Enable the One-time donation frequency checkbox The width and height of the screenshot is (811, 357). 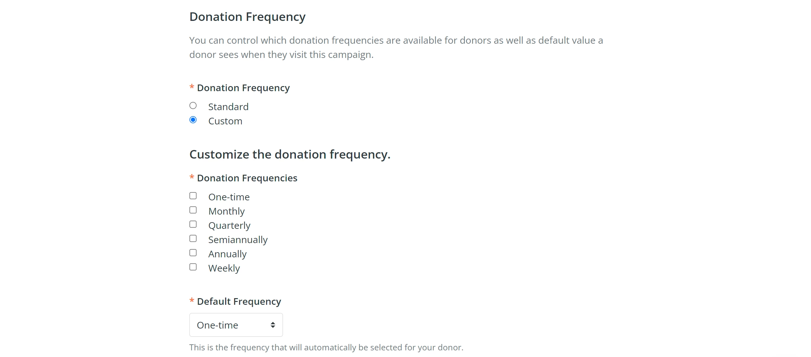click(x=193, y=196)
